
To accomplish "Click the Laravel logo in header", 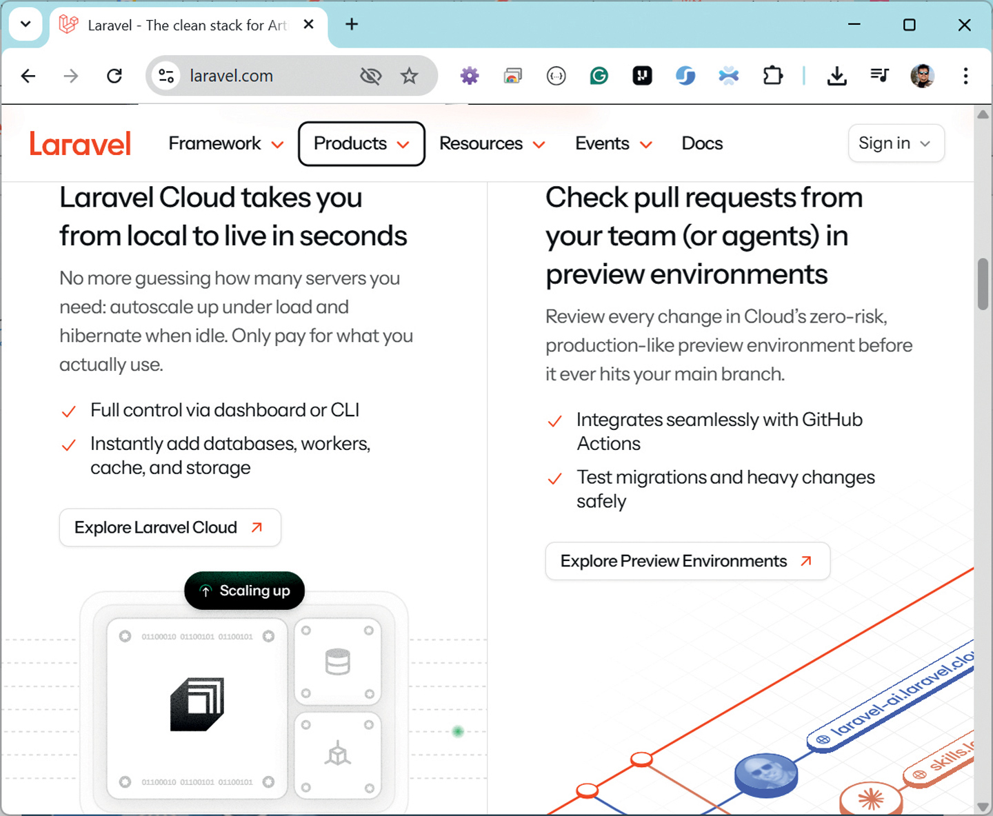I will point(80,144).
